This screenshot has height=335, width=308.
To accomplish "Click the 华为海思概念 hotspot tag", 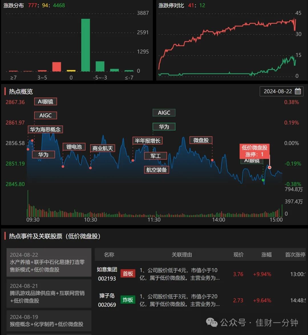I will coord(45,129).
